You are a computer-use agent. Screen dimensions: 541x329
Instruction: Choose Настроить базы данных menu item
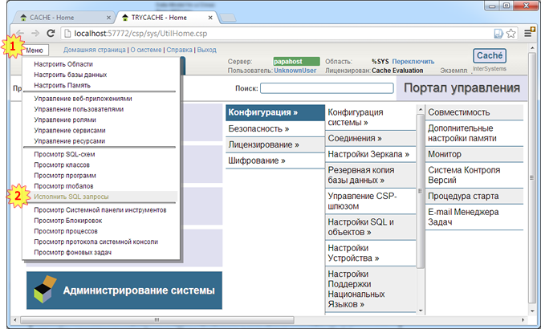tap(71, 75)
